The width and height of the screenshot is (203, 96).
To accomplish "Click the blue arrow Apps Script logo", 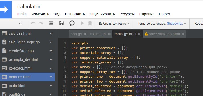I will coord(6,10).
